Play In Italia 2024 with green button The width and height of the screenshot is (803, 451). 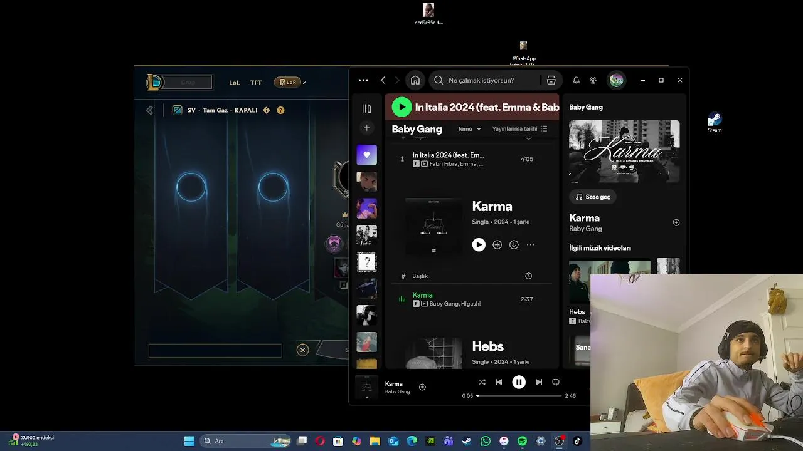coord(401,107)
